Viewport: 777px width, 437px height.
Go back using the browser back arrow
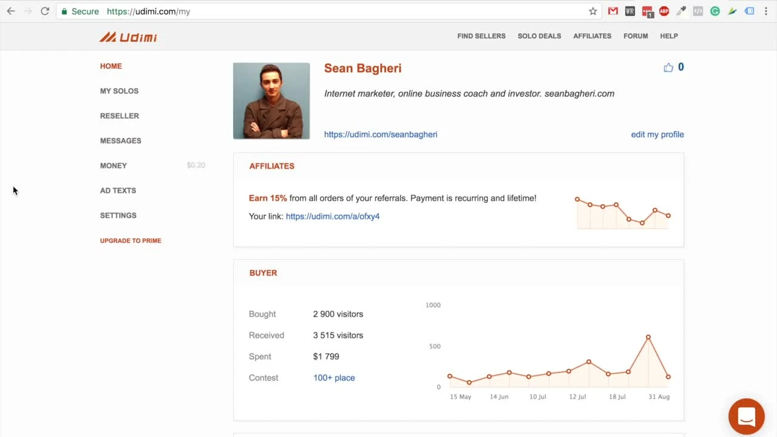click(11, 11)
